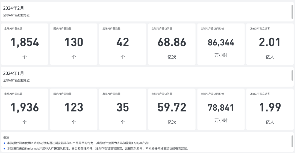Click the scrollbar in the 2024年1月 header panel
Screen dimensions: 295x153
(x=292, y=75)
